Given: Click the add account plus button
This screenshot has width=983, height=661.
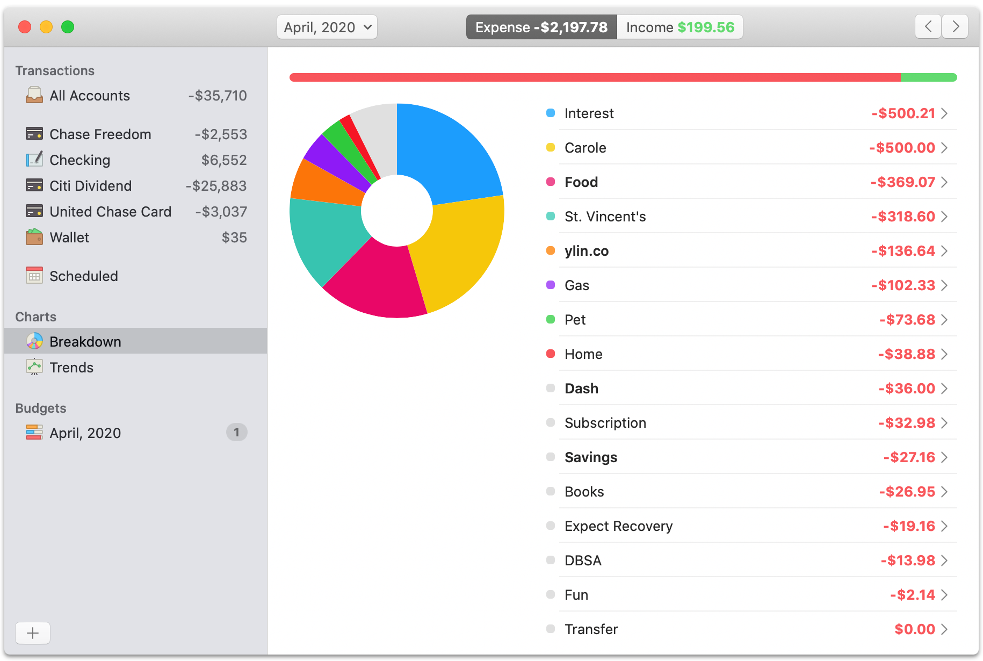Looking at the screenshot, I should pos(32,633).
